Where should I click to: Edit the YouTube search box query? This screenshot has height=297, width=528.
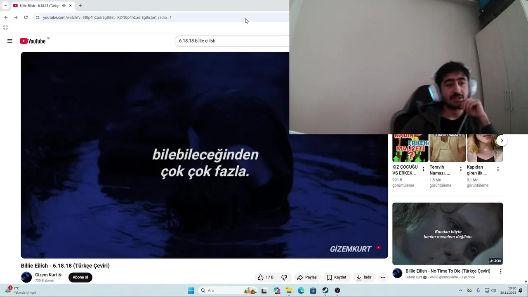point(232,41)
